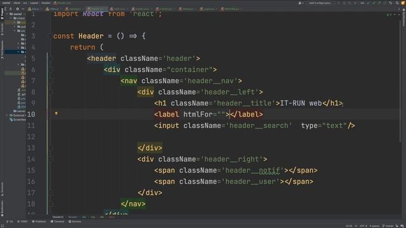
Task: Click line number 12 in gutter
Action: (31, 137)
